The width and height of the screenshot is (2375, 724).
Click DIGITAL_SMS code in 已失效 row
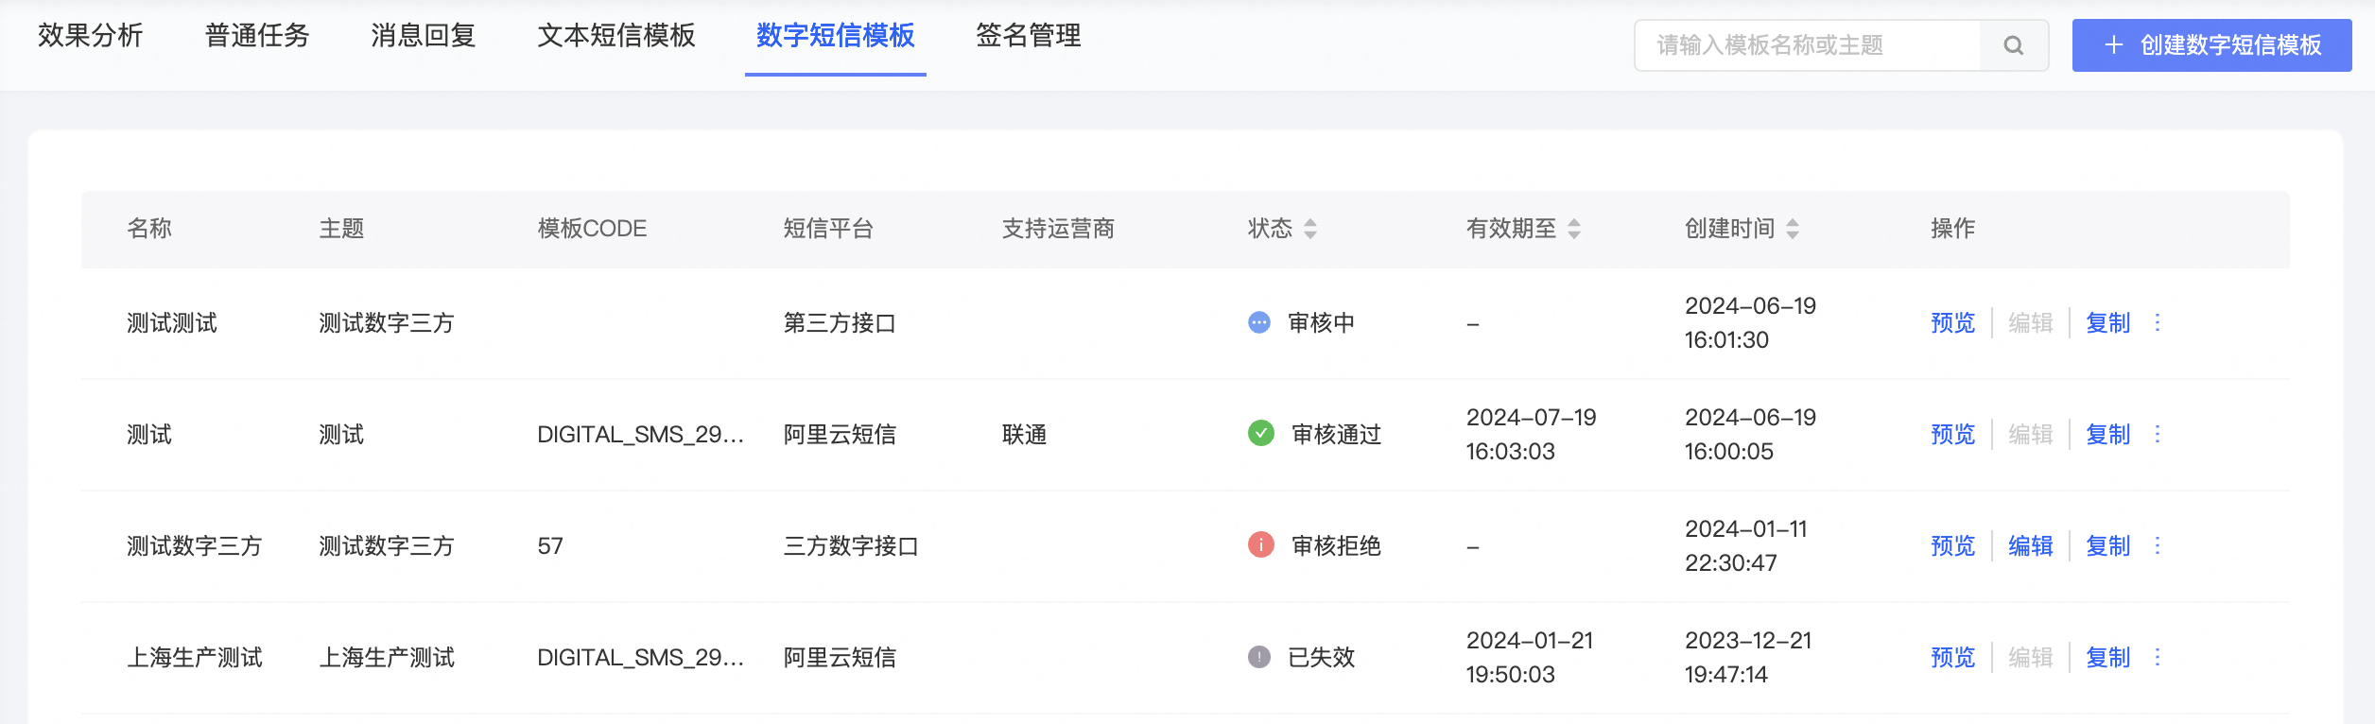(641, 658)
